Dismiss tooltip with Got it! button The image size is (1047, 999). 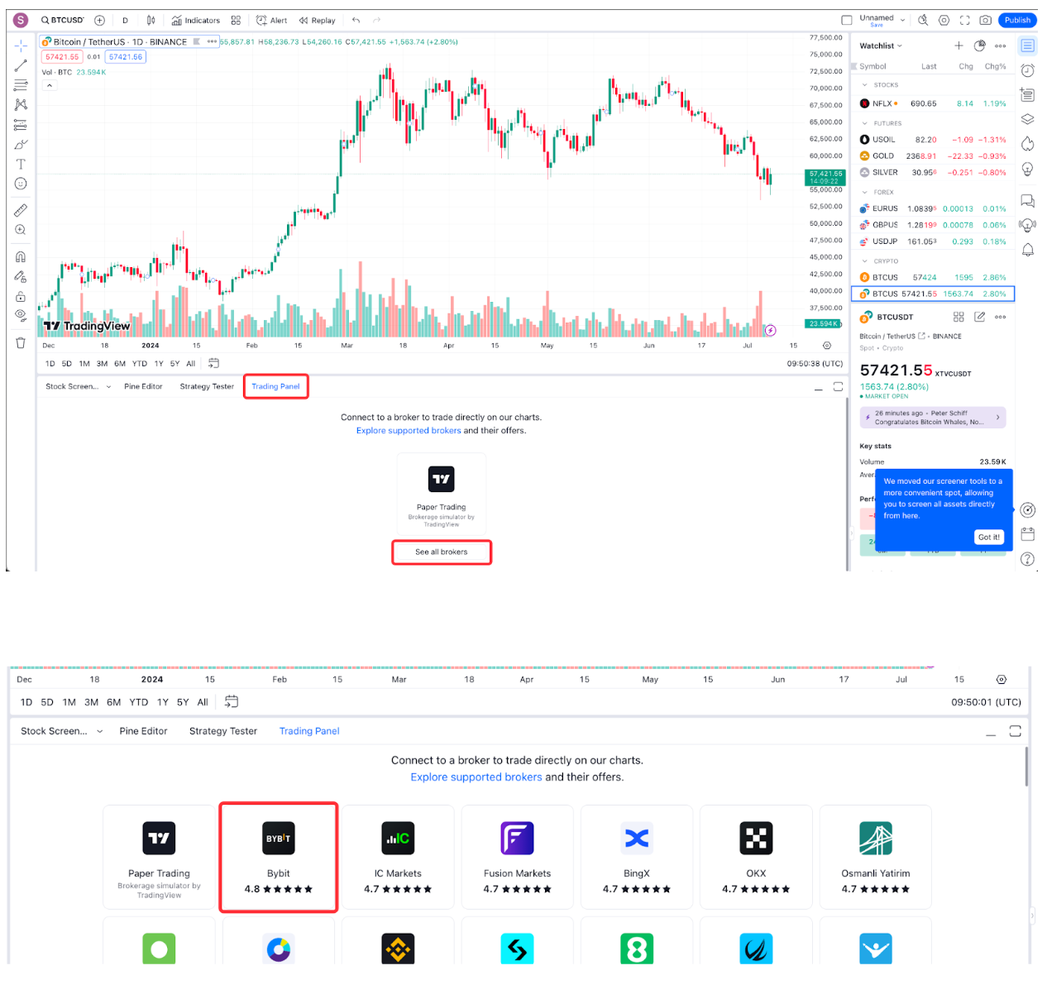[x=988, y=538]
